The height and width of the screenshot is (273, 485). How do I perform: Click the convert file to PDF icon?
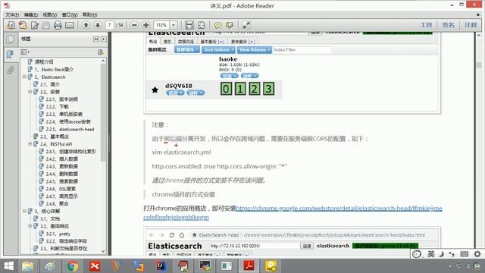point(23,25)
